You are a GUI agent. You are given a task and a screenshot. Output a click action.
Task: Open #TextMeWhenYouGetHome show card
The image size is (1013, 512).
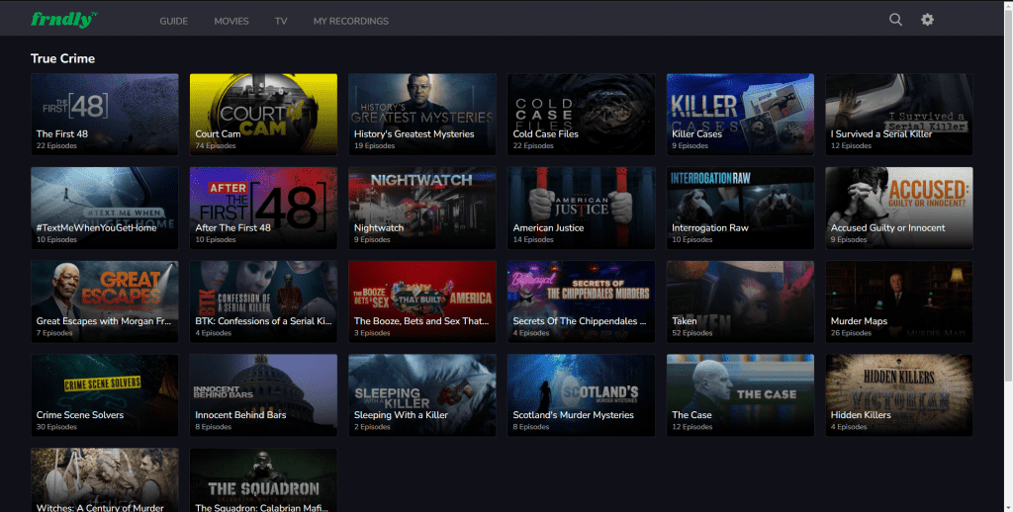105,208
